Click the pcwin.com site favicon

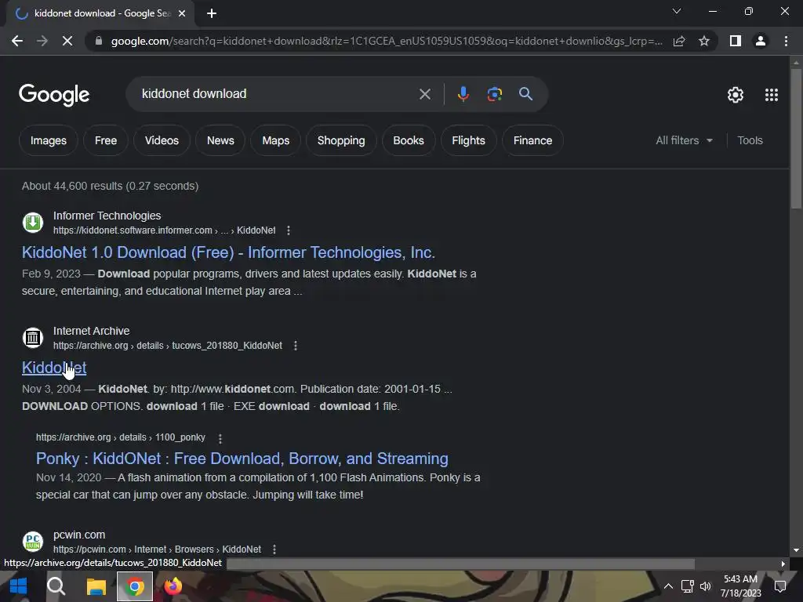pyautogui.click(x=33, y=542)
